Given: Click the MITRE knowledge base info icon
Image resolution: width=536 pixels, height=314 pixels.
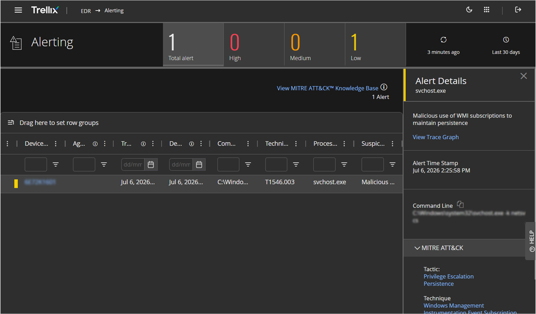Looking at the screenshot, I should pos(384,87).
